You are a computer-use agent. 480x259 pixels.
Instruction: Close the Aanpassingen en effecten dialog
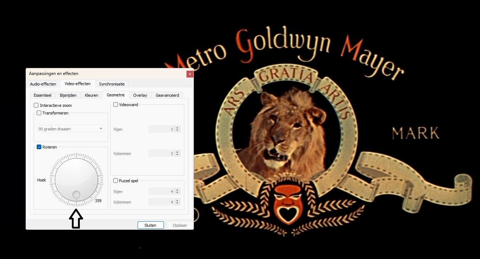pyautogui.click(x=189, y=74)
